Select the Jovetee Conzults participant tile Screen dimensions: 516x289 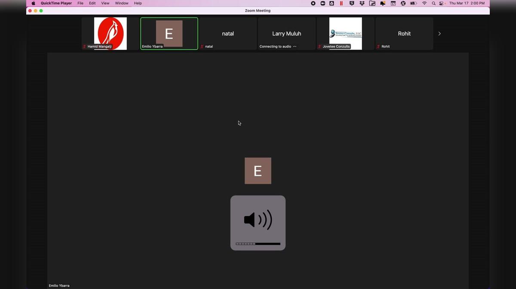click(345, 33)
